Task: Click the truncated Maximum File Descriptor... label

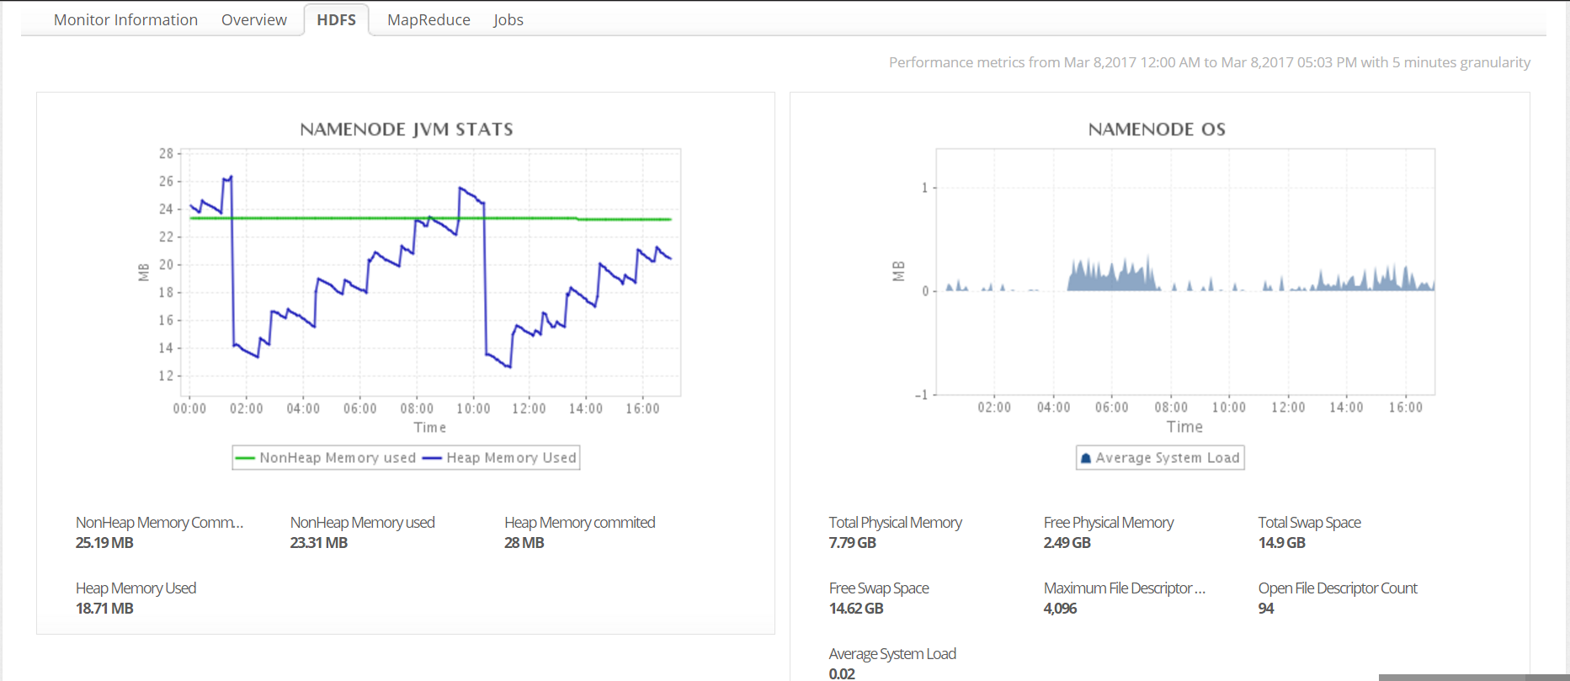Action: point(1124,588)
